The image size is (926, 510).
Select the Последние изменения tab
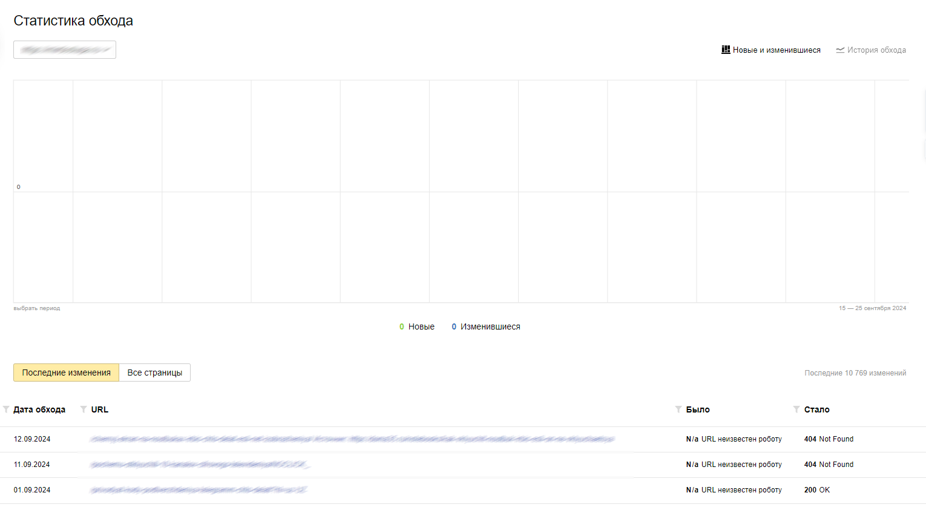click(67, 373)
